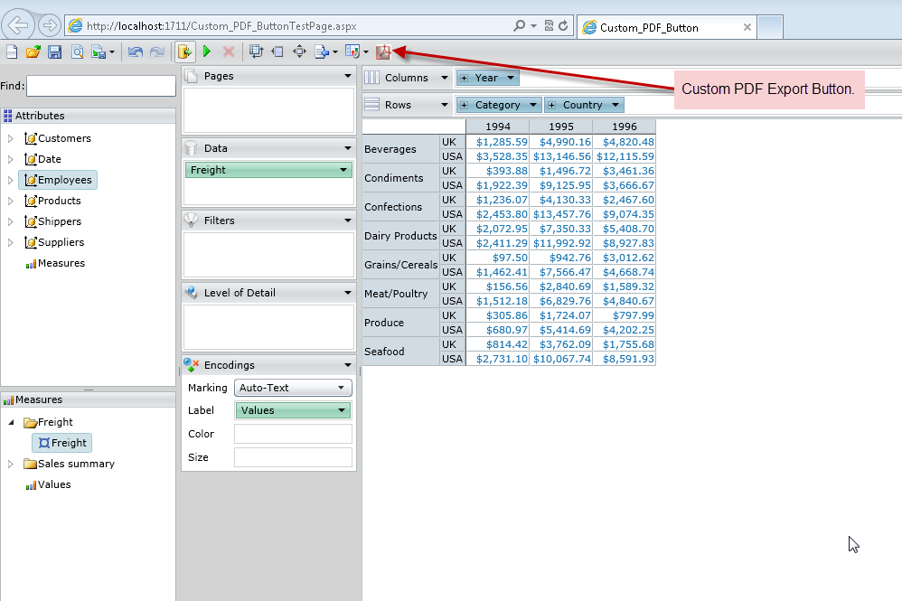Open the Year pill dropdown arrow
The height and width of the screenshot is (601, 902).
click(x=511, y=78)
